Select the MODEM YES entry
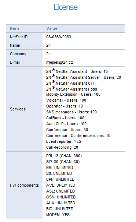The image size is (136, 222). pos(58,215)
